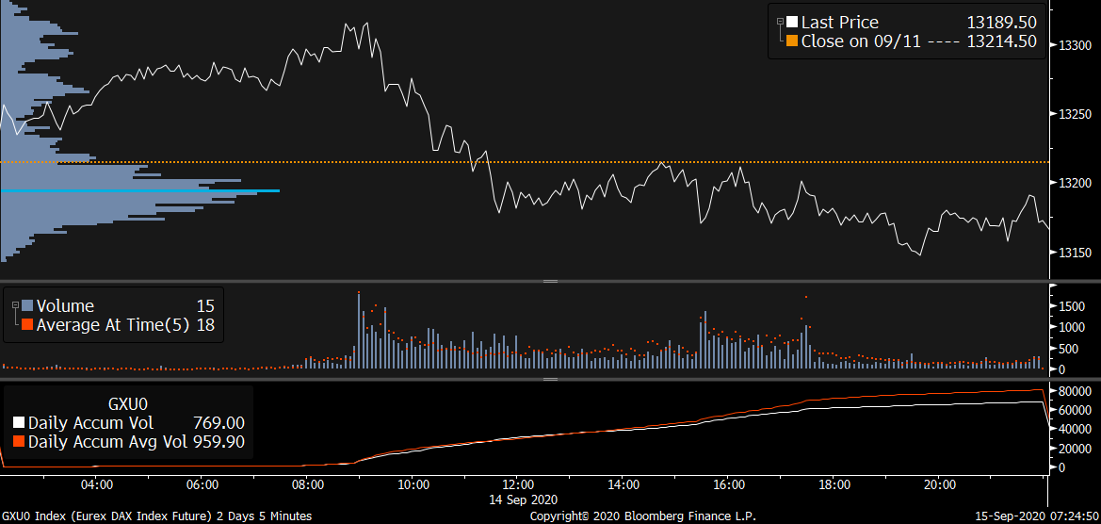Click the 10:00 time axis label

tap(413, 484)
